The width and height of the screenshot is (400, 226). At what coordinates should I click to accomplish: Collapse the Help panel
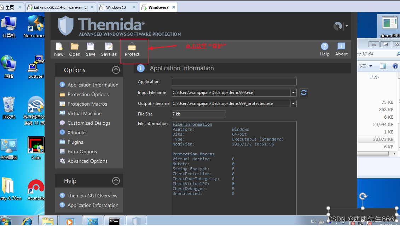point(116,181)
